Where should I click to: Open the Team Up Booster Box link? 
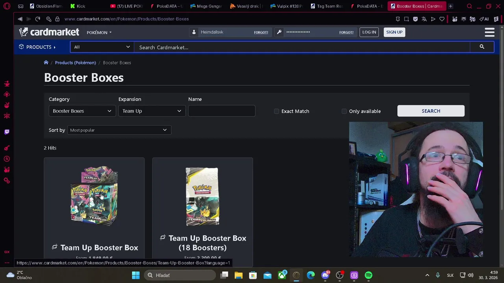click(x=99, y=248)
